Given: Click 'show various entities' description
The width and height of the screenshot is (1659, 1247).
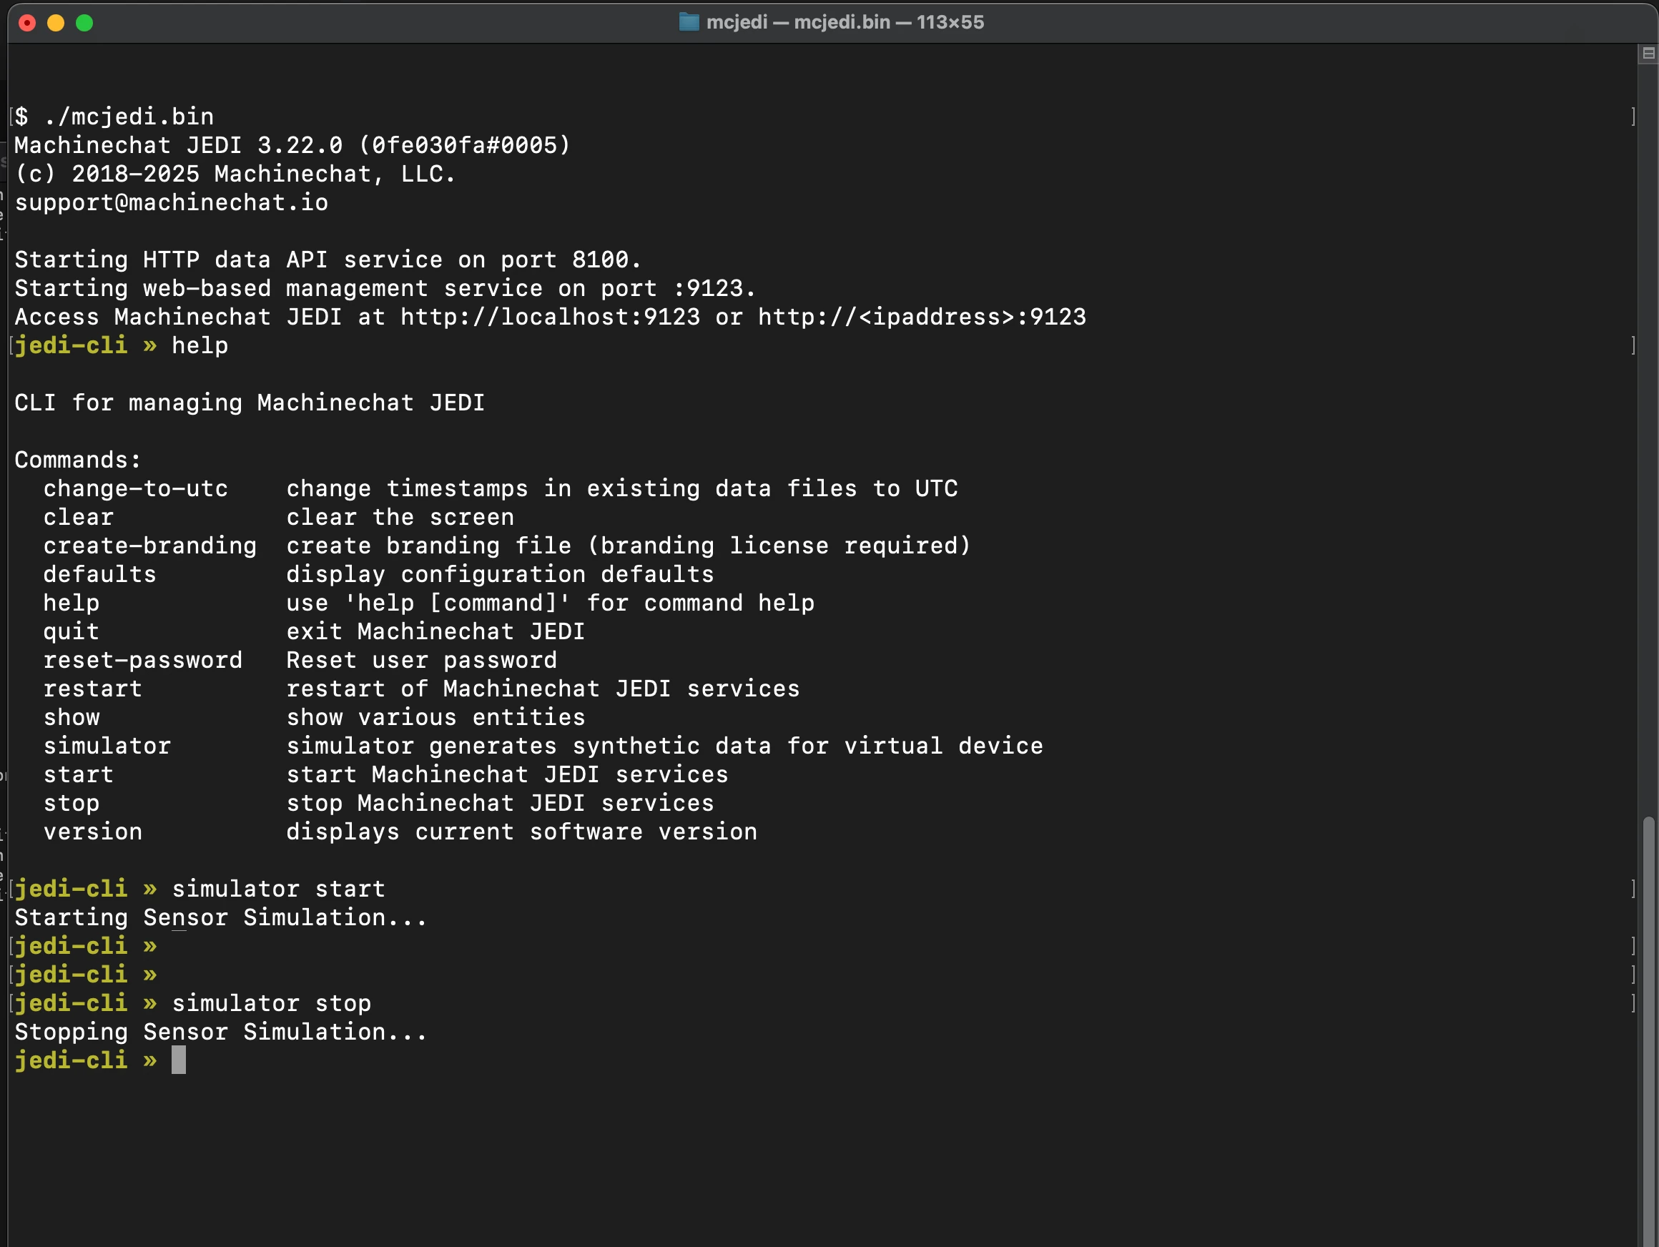Looking at the screenshot, I should [x=435, y=717].
